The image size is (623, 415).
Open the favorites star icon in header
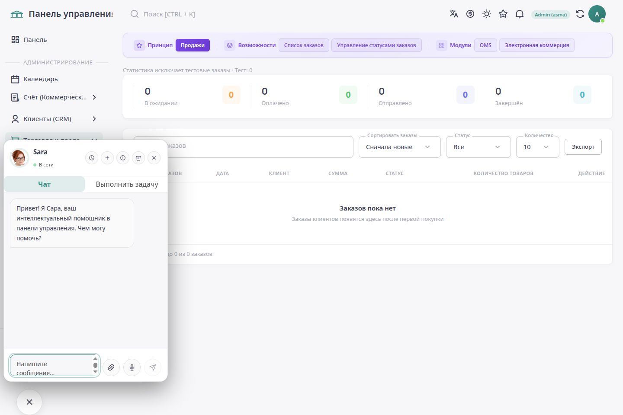(x=503, y=14)
